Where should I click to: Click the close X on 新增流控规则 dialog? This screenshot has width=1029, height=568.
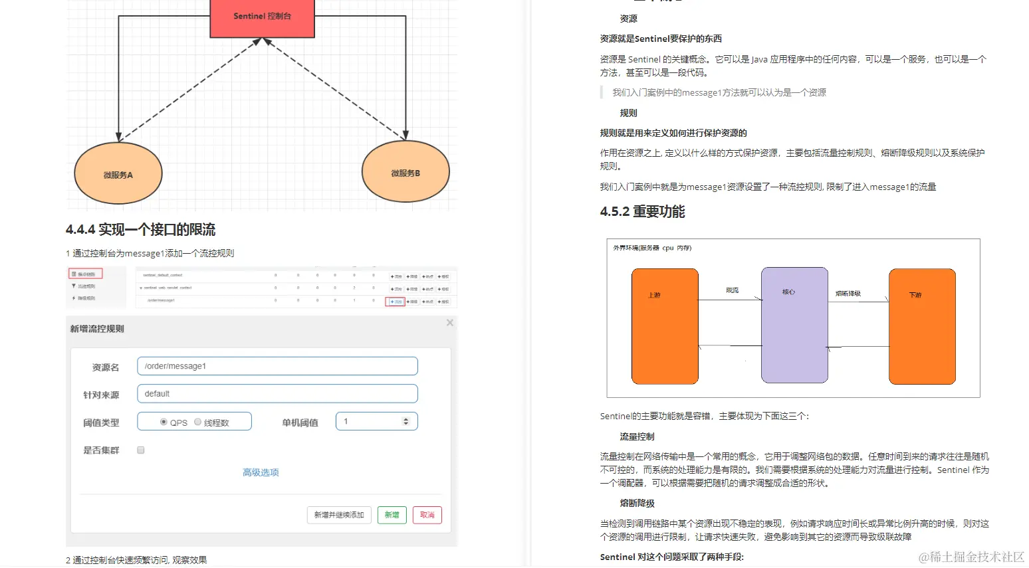coord(449,323)
